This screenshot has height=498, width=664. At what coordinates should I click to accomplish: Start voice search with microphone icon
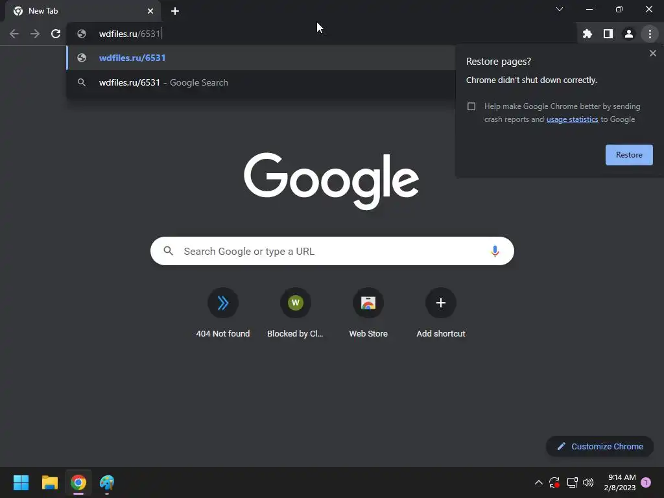[x=494, y=251]
